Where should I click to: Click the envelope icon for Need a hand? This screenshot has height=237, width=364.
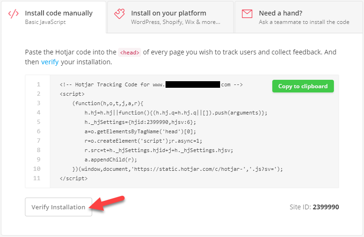247,14
